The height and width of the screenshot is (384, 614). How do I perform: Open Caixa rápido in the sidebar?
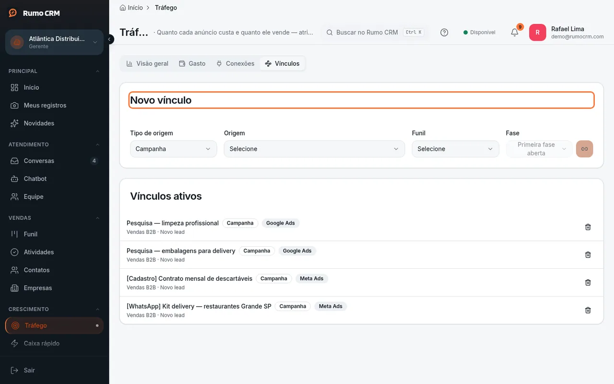pyautogui.click(x=54, y=343)
